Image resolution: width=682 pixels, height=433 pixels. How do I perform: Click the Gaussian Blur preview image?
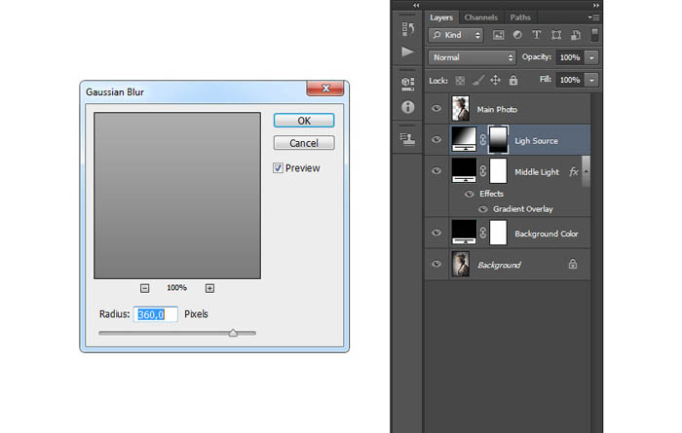(x=177, y=196)
